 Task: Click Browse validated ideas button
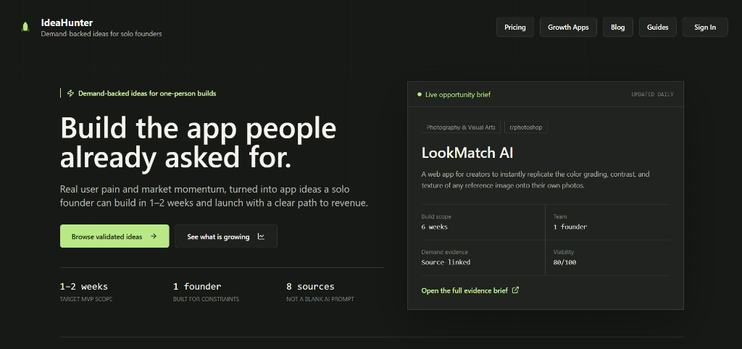[x=114, y=236]
